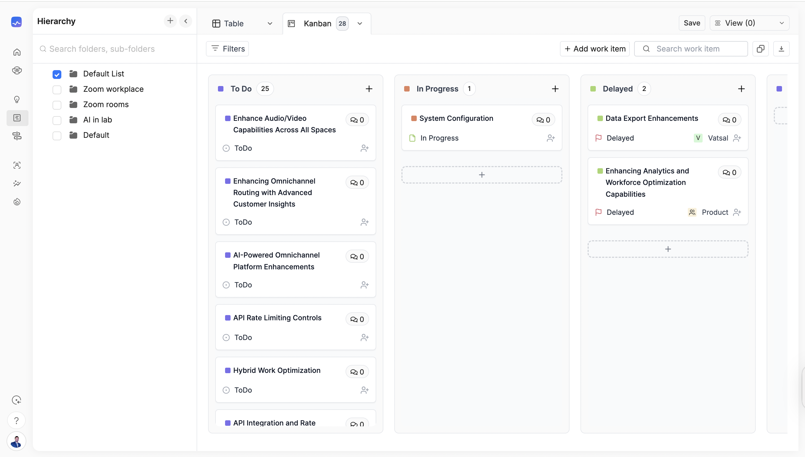Open the lightbulb ideas icon in sidebar
This screenshot has height=457, width=805.
(x=17, y=99)
